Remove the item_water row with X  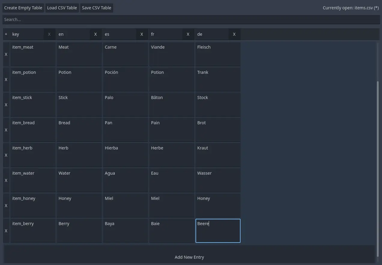click(x=6, y=180)
